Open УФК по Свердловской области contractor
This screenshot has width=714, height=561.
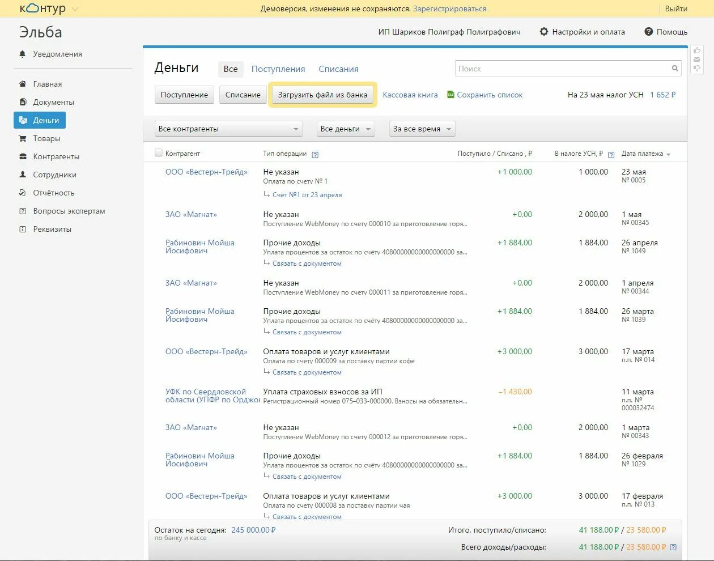pyautogui.click(x=212, y=396)
